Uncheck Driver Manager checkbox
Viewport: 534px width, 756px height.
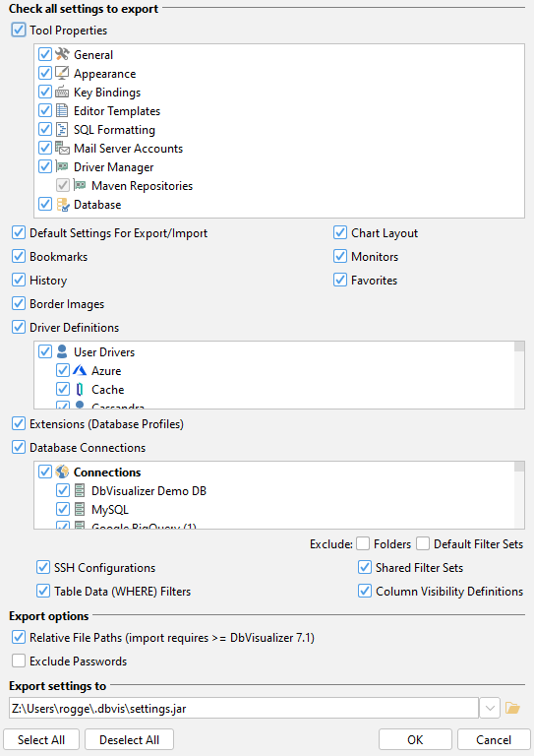tap(45, 166)
